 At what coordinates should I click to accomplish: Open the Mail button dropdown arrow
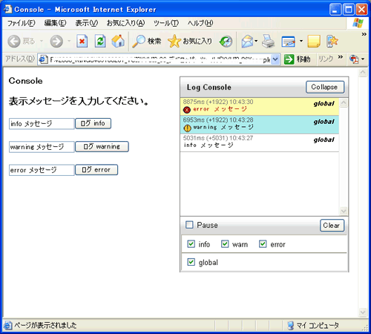[x=256, y=41]
